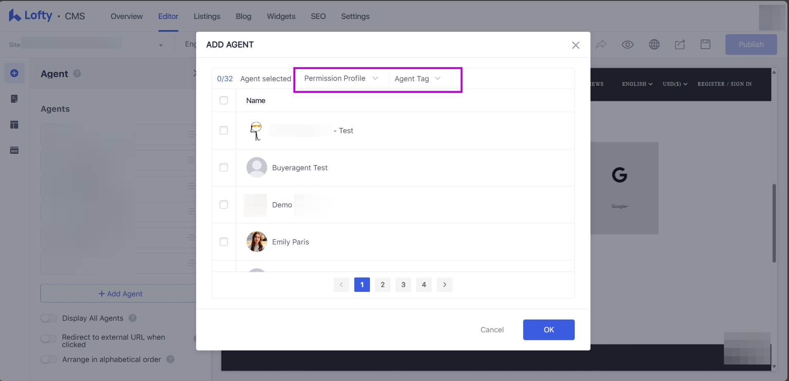Close the Add Agent dialog

576,45
